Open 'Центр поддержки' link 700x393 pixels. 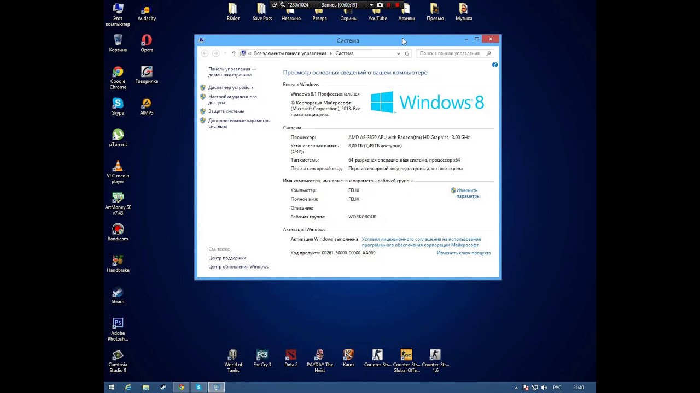[227, 258]
